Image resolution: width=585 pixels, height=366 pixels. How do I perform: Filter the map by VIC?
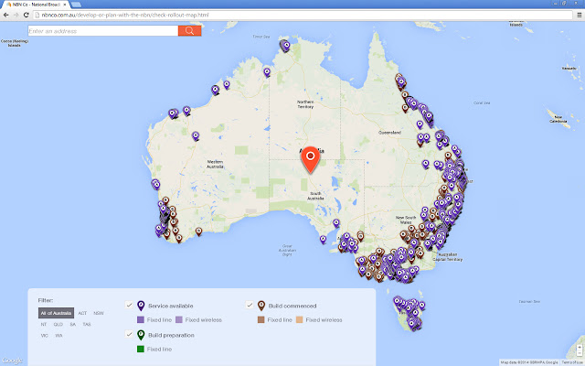pyautogui.click(x=45, y=336)
